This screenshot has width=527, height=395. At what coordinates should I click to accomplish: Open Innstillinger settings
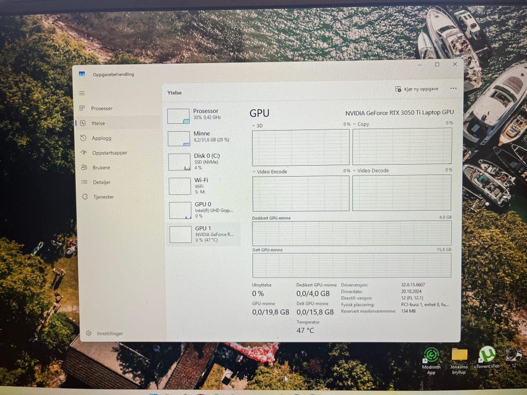click(x=110, y=334)
